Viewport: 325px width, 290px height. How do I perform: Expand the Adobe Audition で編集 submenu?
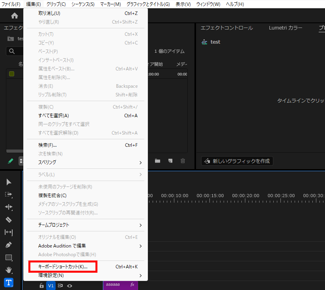pos(86,246)
